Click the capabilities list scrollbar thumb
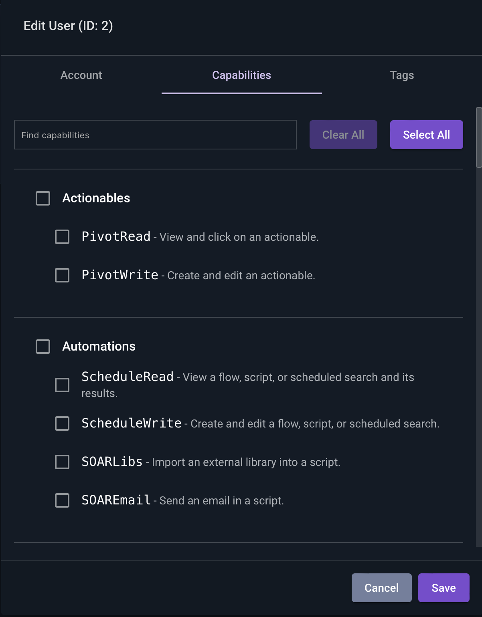Viewport: 482px width, 617px height. point(479,137)
